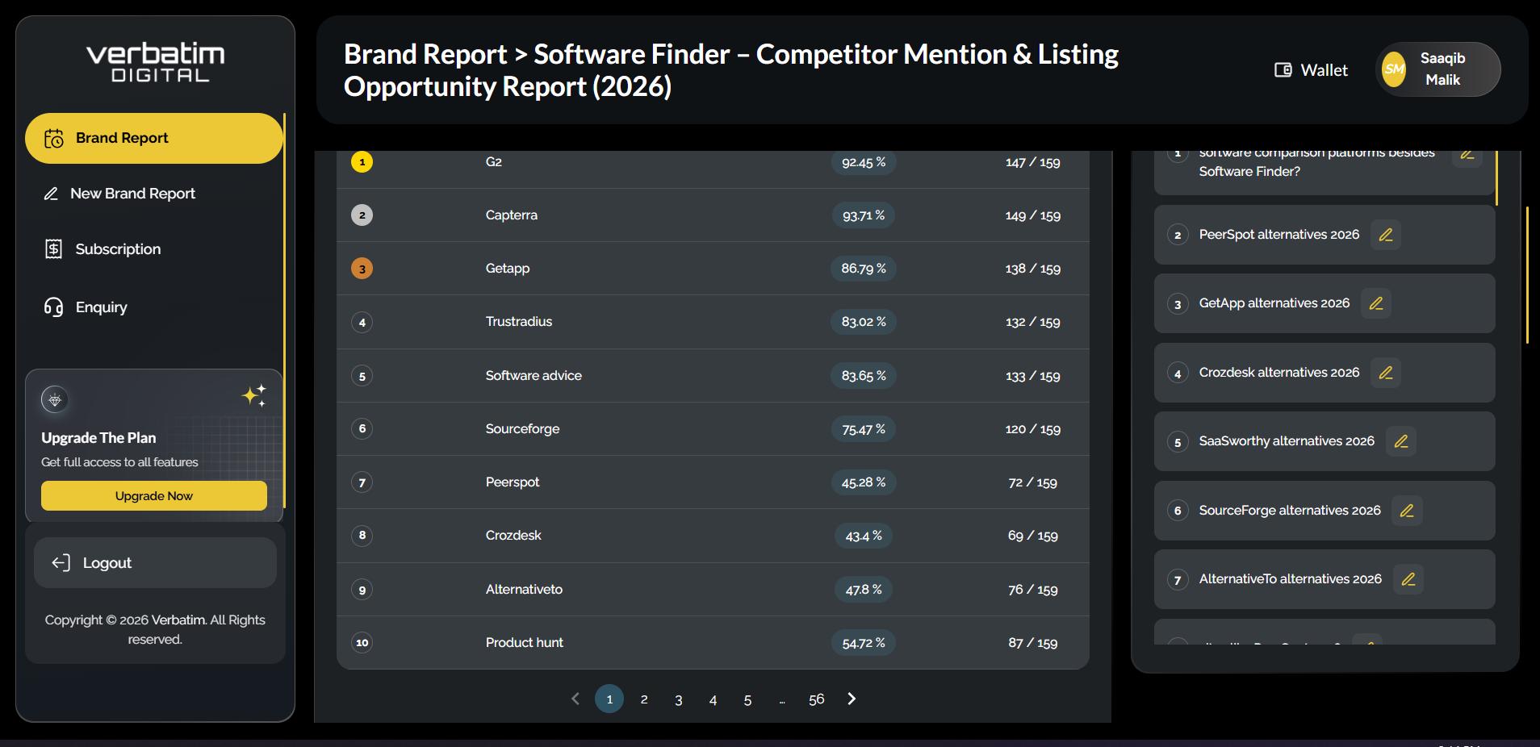Image resolution: width=1540 pixels, height=747 pixels.
Task: Click the Upgrade The Plan heading
Action: coord(98,438)
